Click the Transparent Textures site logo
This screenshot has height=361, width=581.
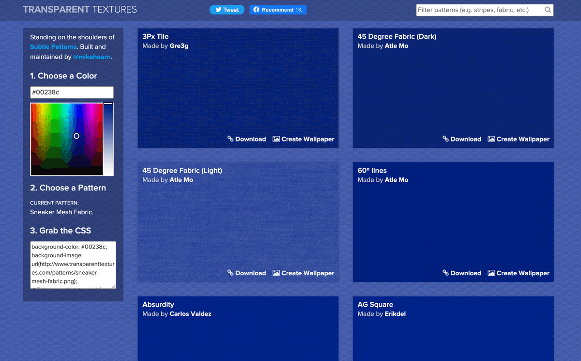80,10
